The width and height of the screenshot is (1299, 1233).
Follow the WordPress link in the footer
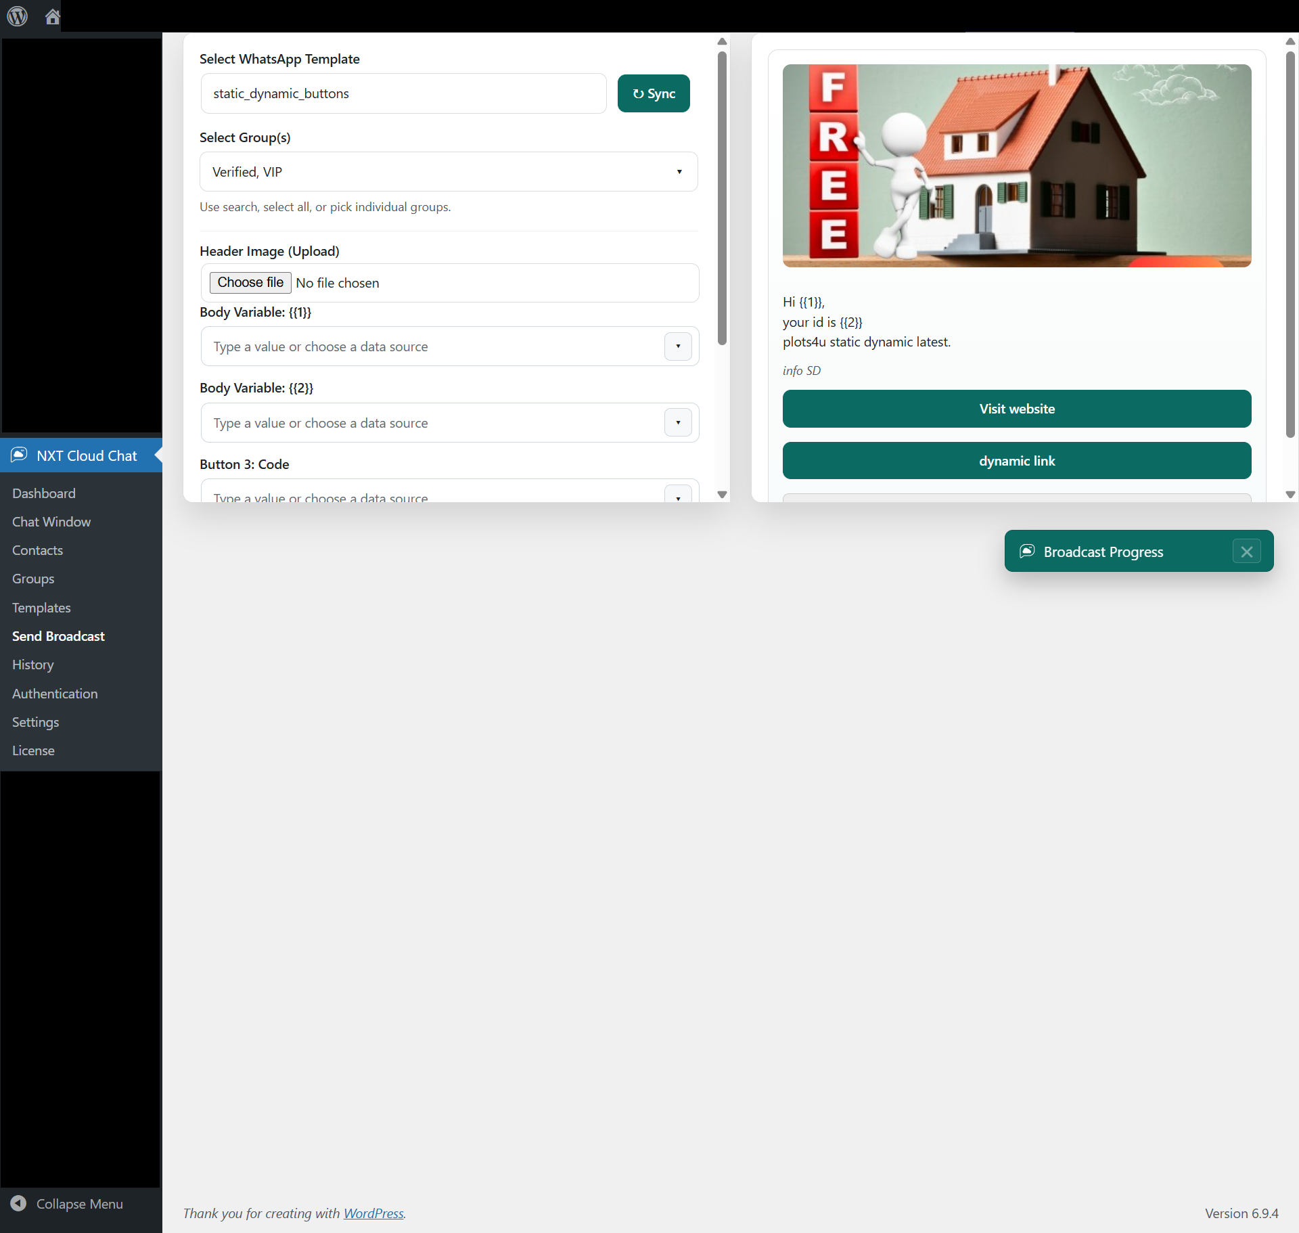pyautogui.click(x=373, y=1213)
